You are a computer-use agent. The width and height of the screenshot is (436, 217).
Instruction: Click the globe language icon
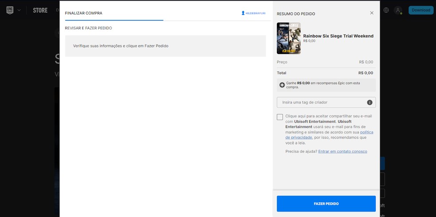click(386, 10)
